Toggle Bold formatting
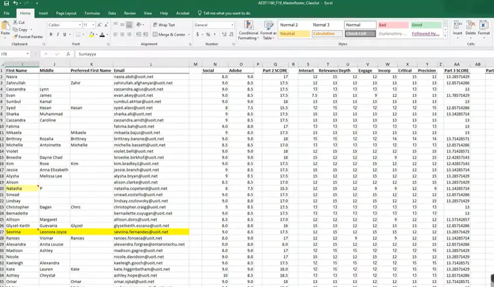 pyautogui.click(x=51, y=35)
